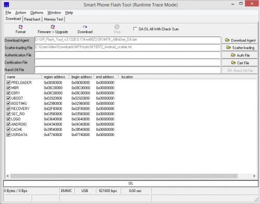
Task: Click ANDROID begin address 0x04340000
Action: click(81, 124)
